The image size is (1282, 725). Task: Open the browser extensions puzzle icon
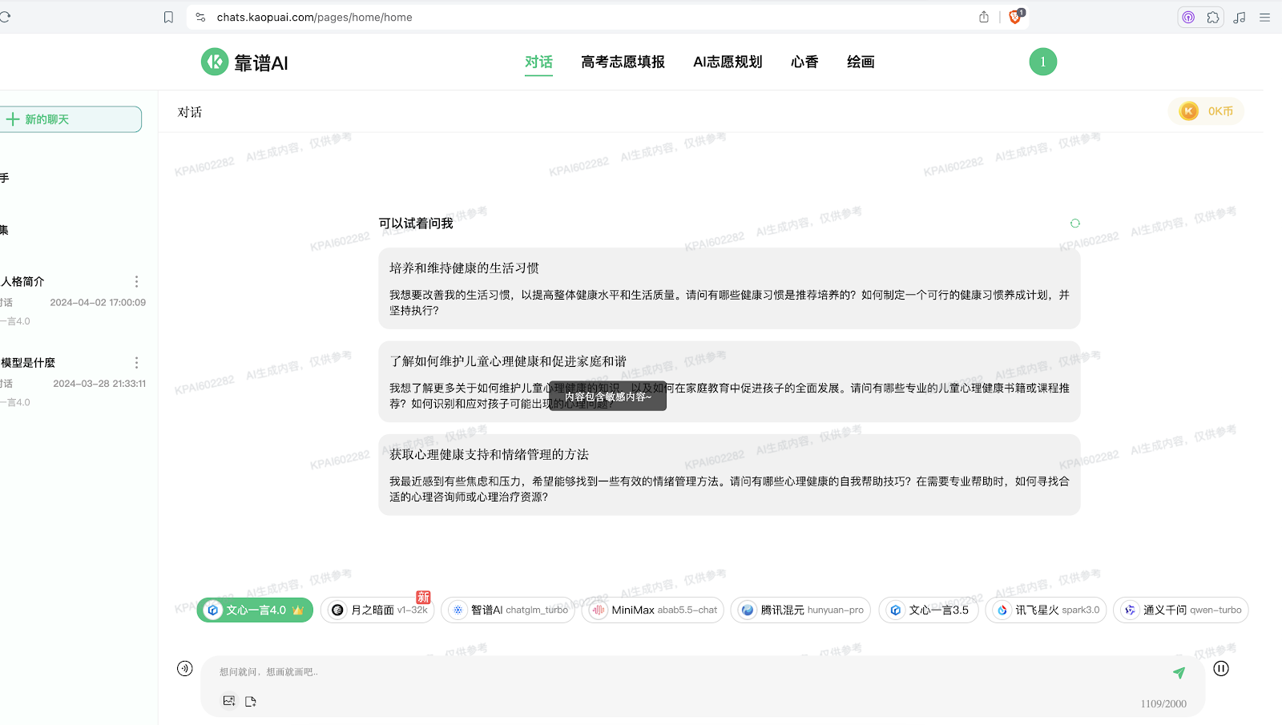[1213, 17]
